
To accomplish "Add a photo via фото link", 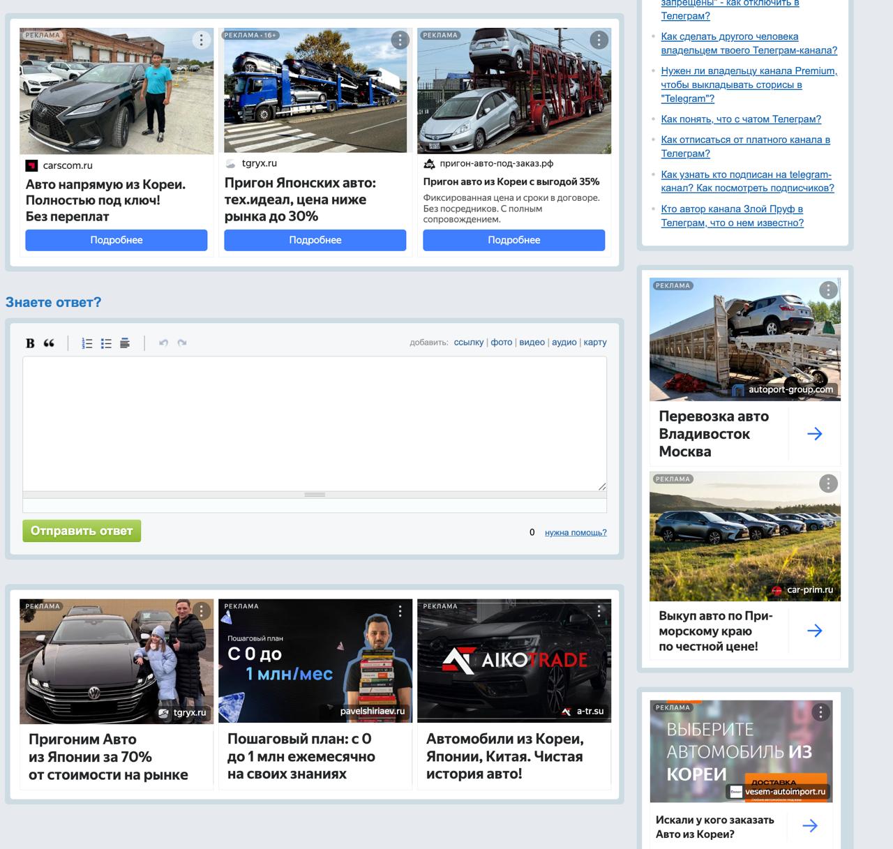I will click(501, 343).
